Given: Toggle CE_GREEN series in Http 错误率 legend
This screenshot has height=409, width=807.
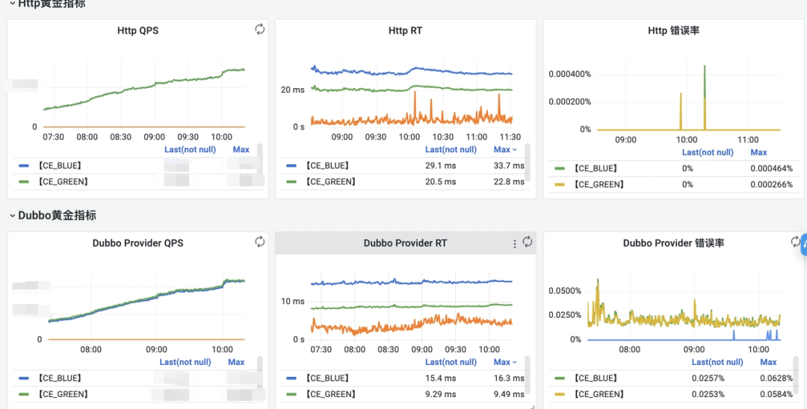Looking at the screenshot, I should (x=598, y=184).
